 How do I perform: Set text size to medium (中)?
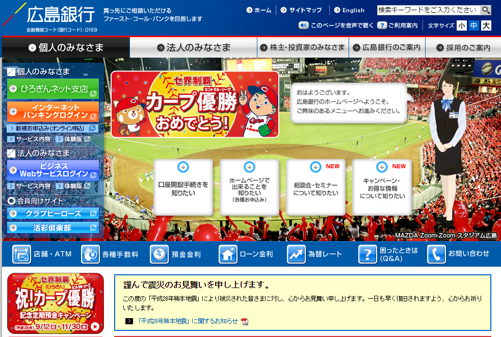pos(474,25)
